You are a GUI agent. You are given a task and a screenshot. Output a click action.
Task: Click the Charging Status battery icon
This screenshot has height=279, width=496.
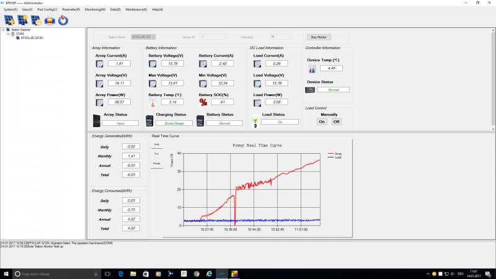click(x=149, y=121)
